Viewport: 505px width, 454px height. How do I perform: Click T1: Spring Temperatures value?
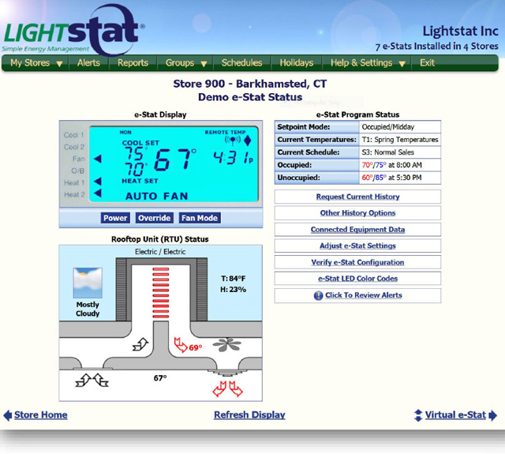click(400, 140)
